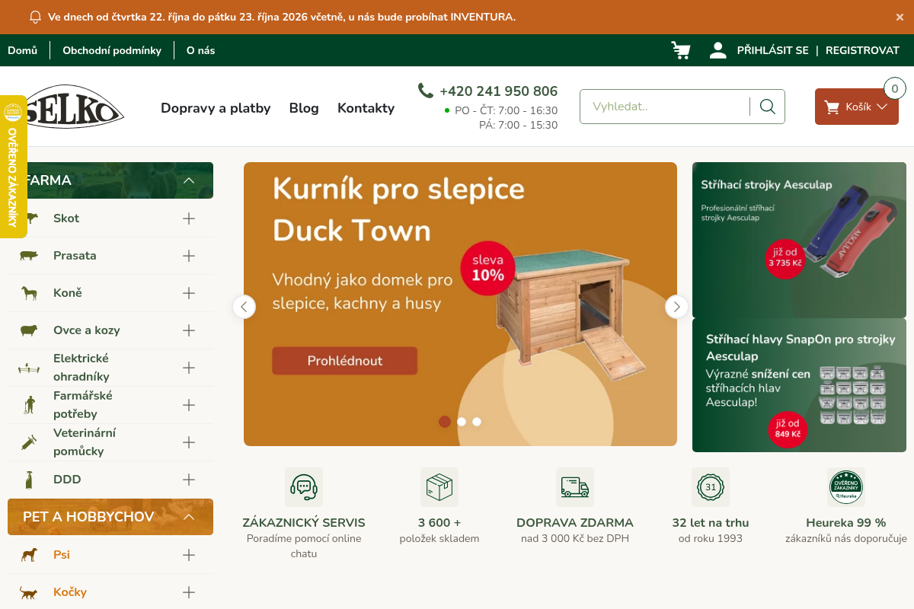Open the Skot category link
The width and height of the screenshot is (914, 609).
(x=66, y=218)
